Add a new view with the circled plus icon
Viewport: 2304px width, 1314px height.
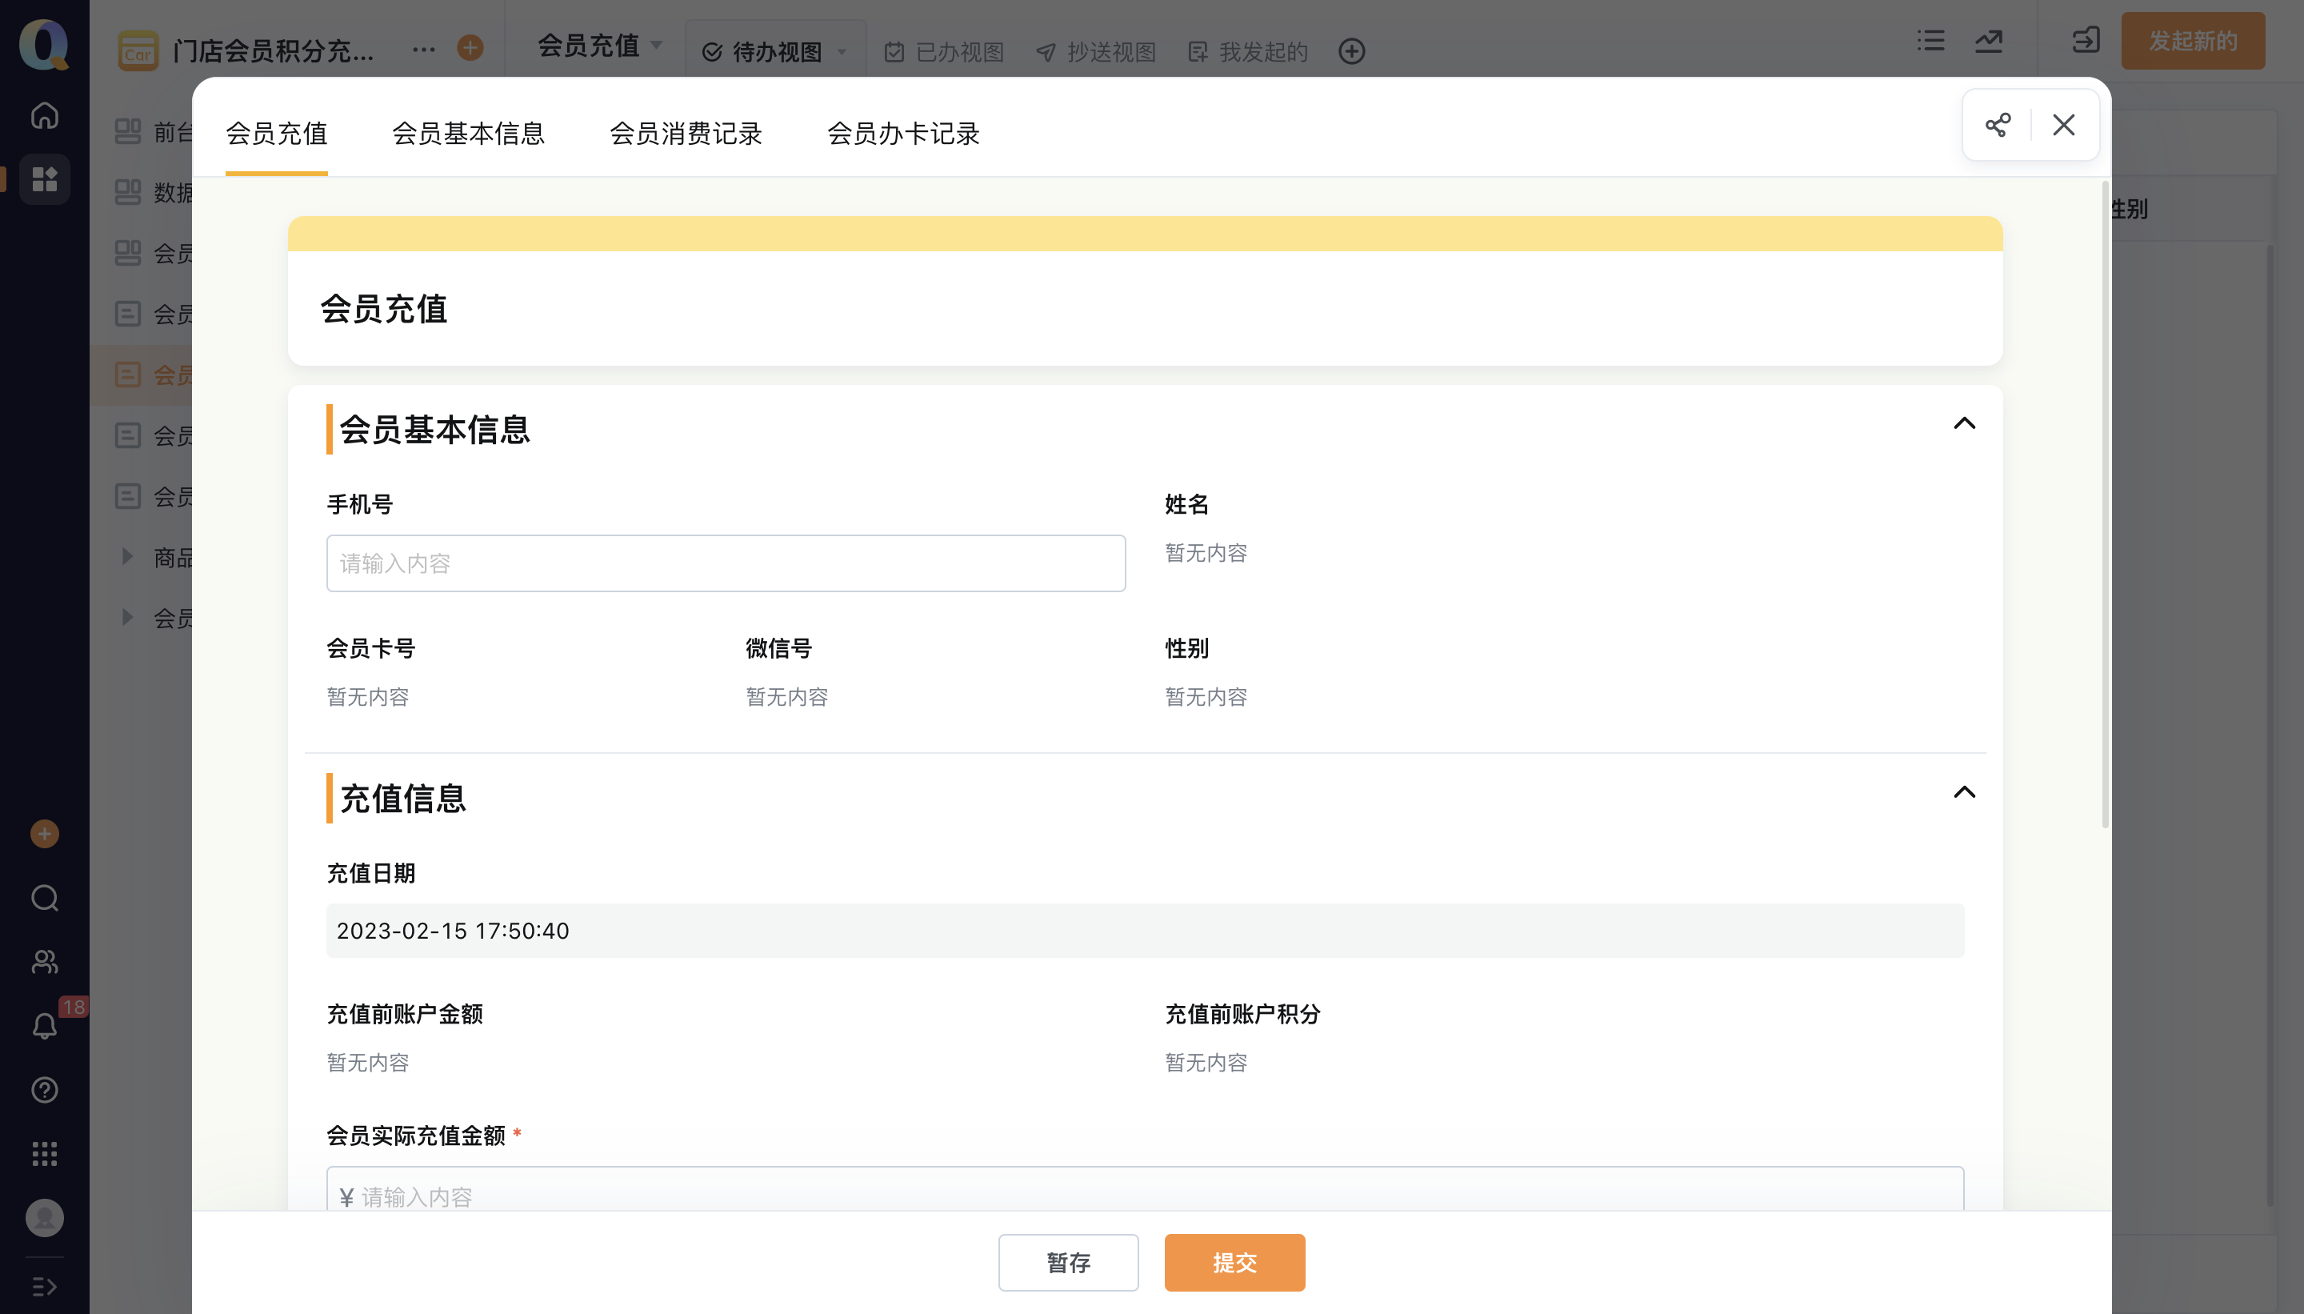(1351, 51)
